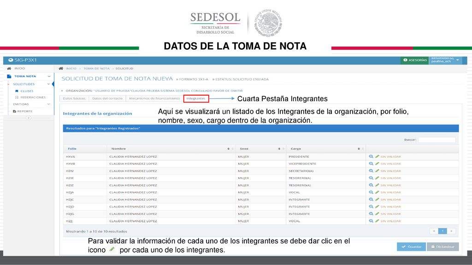The image size is (472, 265).
Task: Expand the Emitidas sidebar chevron
Action: click(48, 104)
